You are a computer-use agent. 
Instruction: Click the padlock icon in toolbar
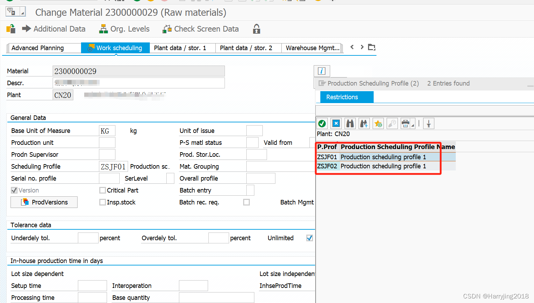[256, 29]
